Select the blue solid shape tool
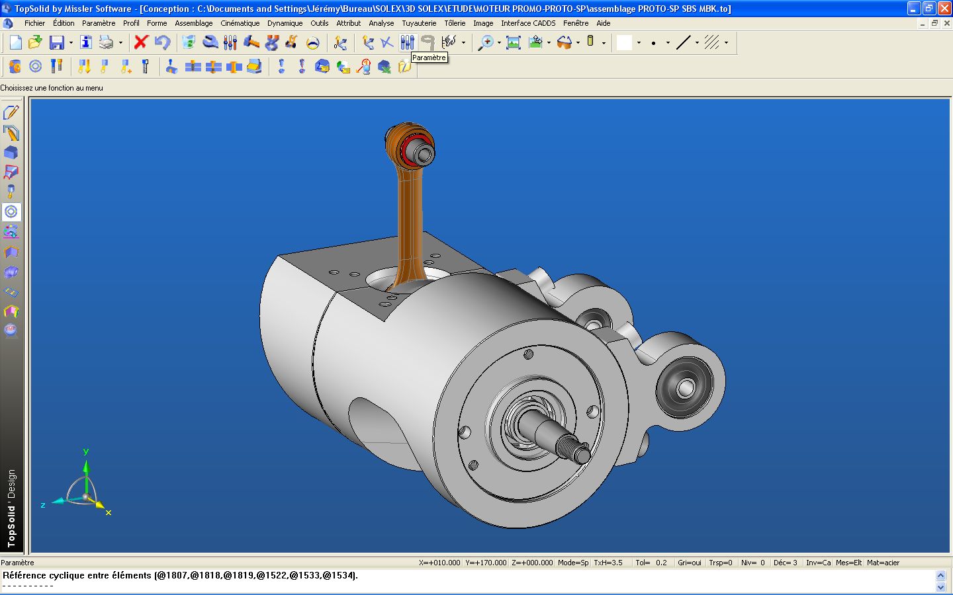 point(11,153)
